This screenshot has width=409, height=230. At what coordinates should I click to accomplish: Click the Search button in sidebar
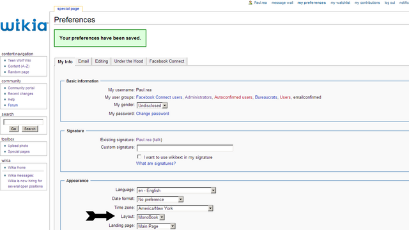click(30, 129)
